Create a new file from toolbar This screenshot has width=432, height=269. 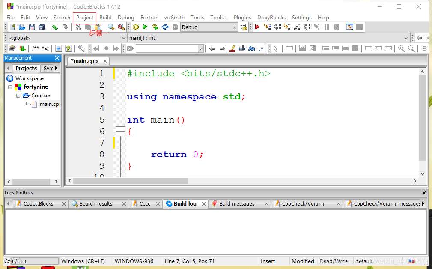coord(12,27)
